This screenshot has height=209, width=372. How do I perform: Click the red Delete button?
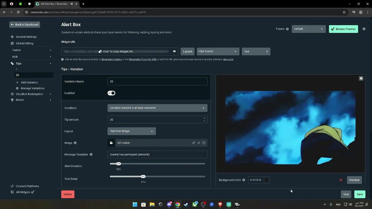[x=68, y=194]
